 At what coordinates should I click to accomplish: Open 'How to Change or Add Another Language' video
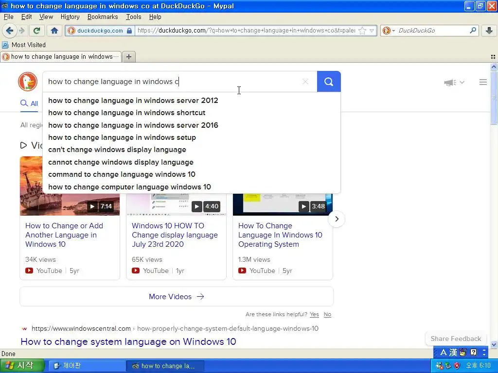pyautogui.click(x=64, y=235)
